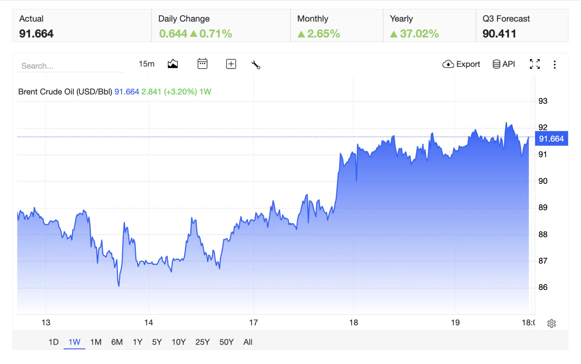Choose the 1Y time range

(x=137, y=342)
